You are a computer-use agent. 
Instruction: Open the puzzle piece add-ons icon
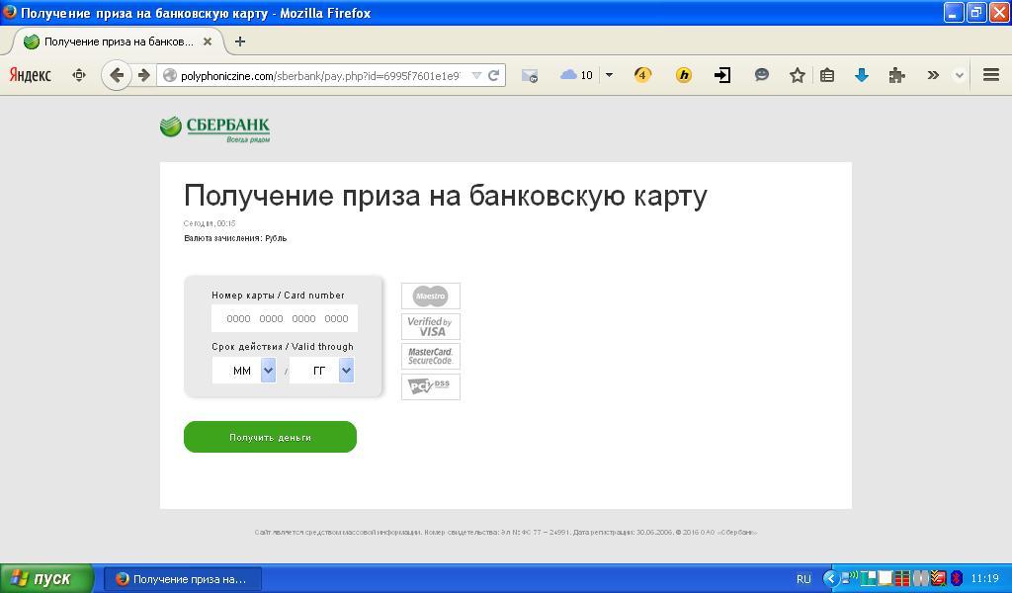(896, 75)
